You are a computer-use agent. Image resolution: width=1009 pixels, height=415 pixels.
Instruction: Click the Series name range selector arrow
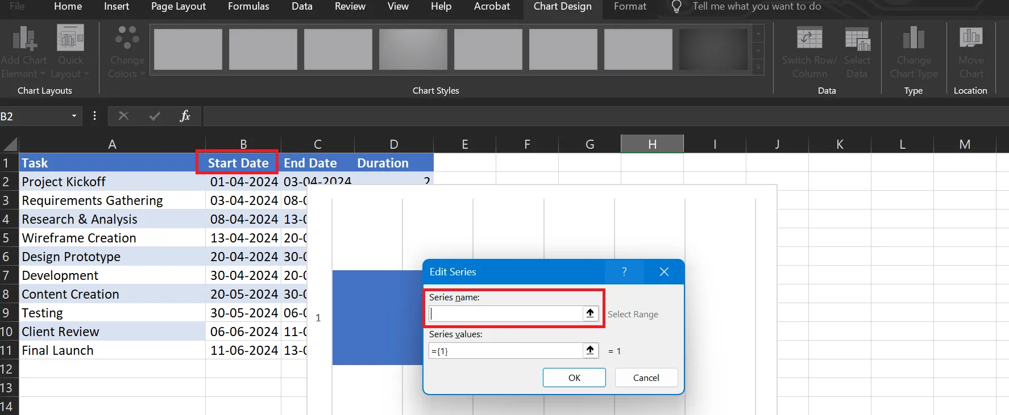[x=590, y=313]
